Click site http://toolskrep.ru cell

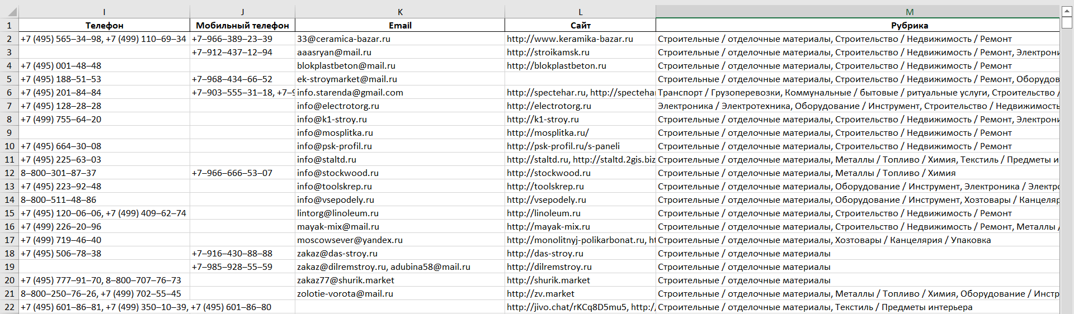coord(580,186)
